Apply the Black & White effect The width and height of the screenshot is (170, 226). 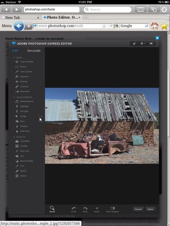24,161
